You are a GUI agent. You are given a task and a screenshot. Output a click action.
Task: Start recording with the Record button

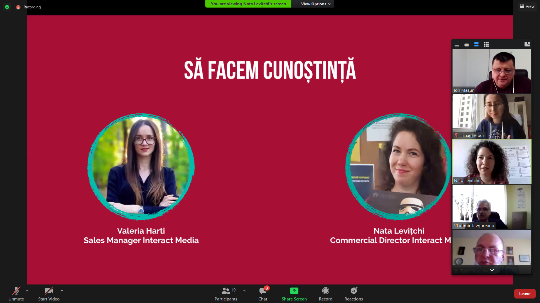click(x=326, y=294)
